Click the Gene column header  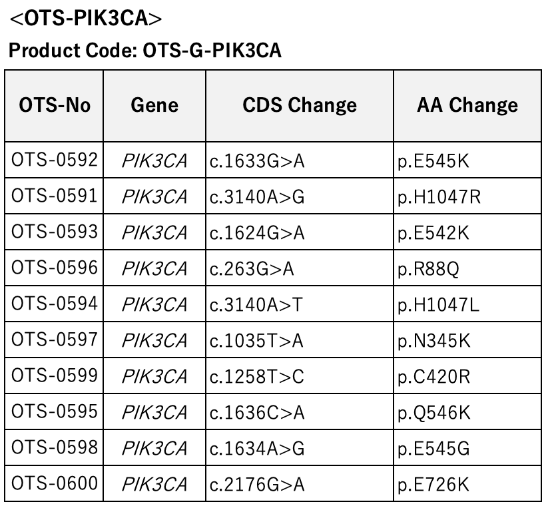154,106
